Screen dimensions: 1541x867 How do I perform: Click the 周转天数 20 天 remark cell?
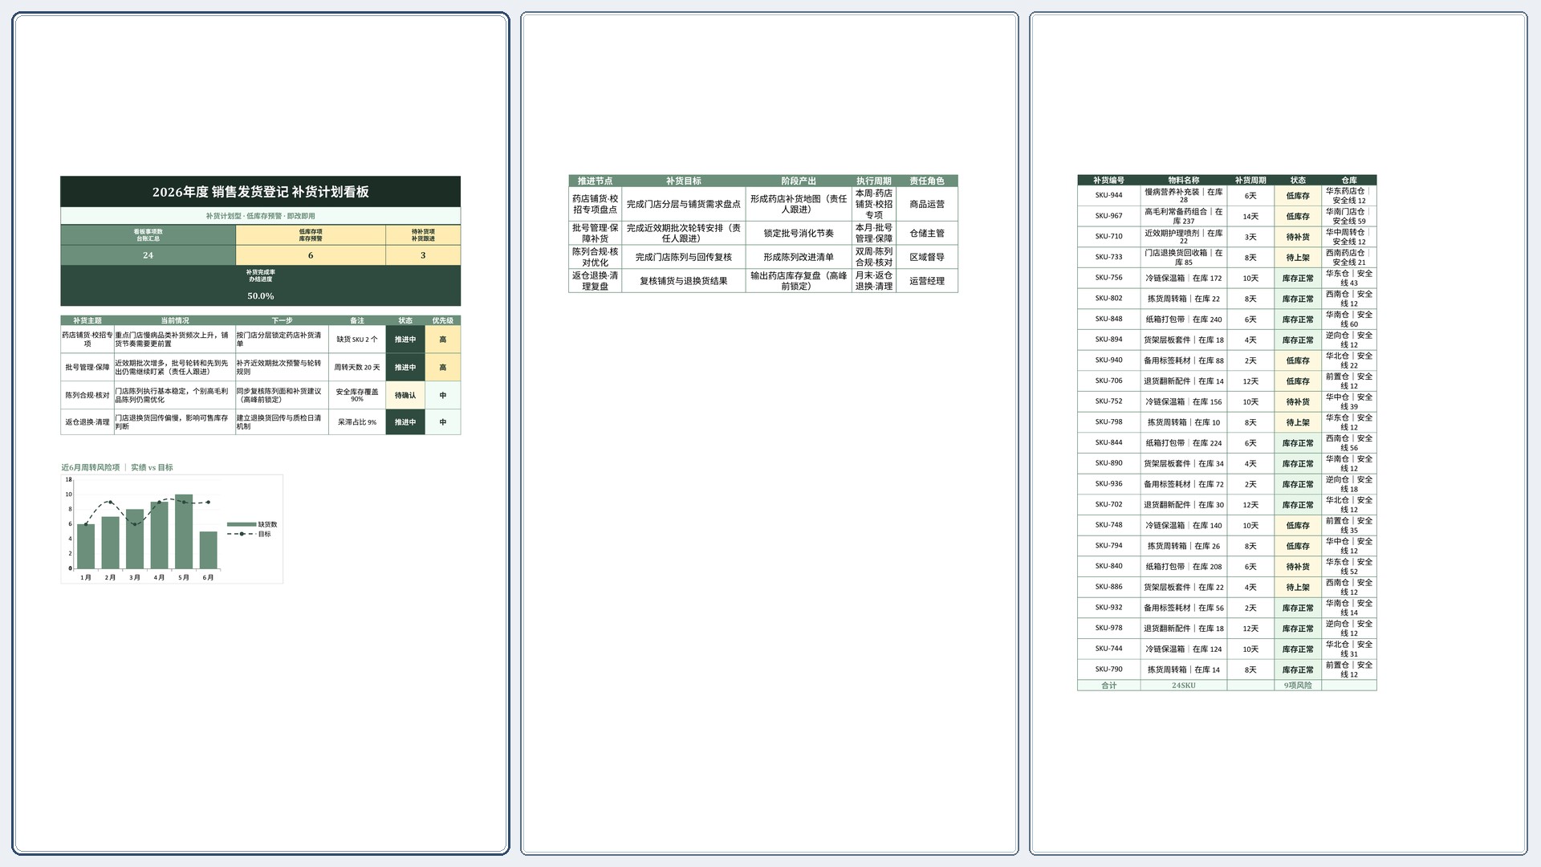click(x=357, y=367)
